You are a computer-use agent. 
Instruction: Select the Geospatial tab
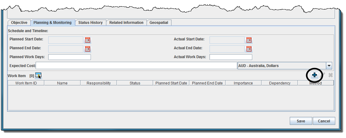click(x=159, y=23)
